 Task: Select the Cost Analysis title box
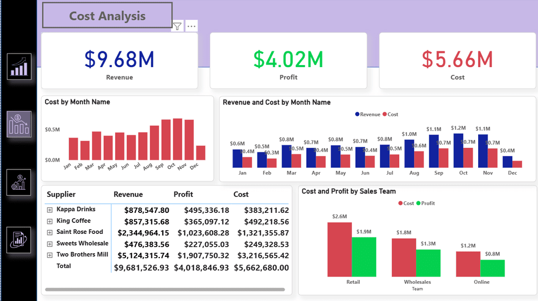[107, 15]
